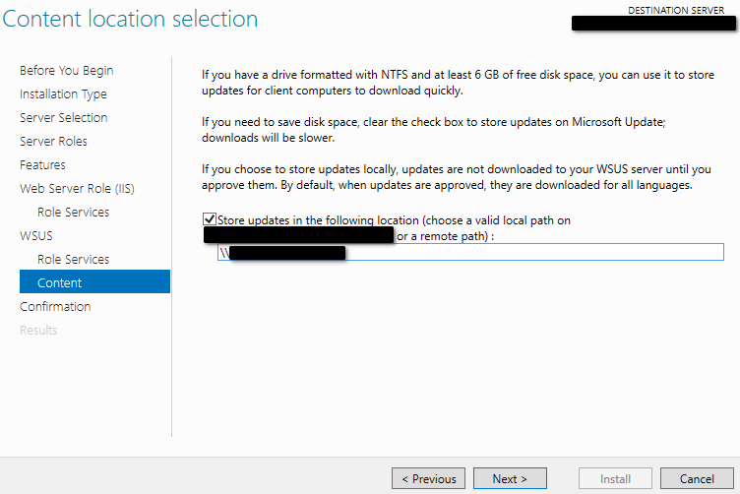Select Role Services under Web Server Role
Screen dimensions: 740x494
coord(73,212)
